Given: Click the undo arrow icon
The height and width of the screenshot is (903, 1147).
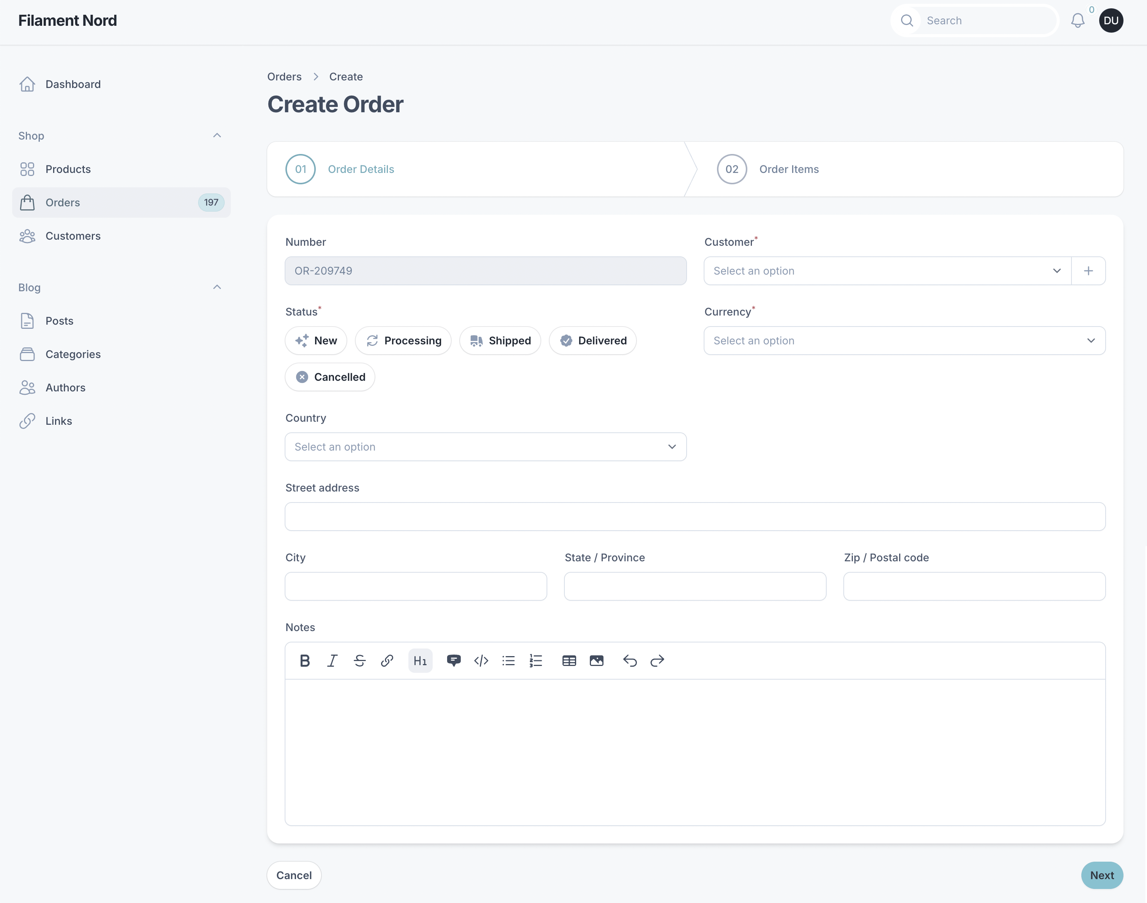Looking at the screenshot, I should pyautogui.click(x=630, y=660).
